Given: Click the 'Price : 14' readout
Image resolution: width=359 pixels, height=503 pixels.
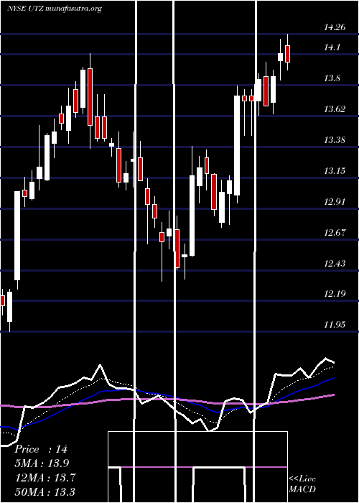Looking at the screenshot, I should pyautogui.click(x=41, y=449).
